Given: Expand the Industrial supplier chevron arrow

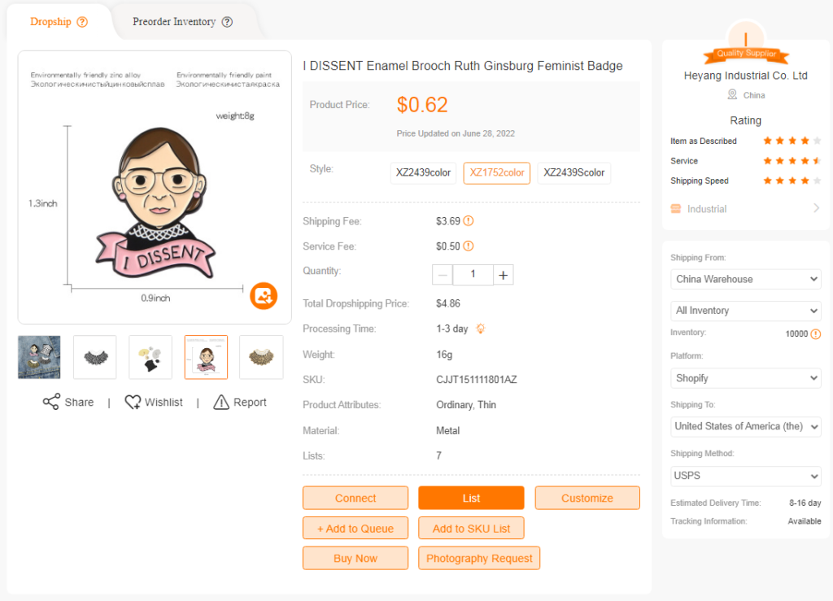Looking at the screenshot, I should tap(817, 208).
